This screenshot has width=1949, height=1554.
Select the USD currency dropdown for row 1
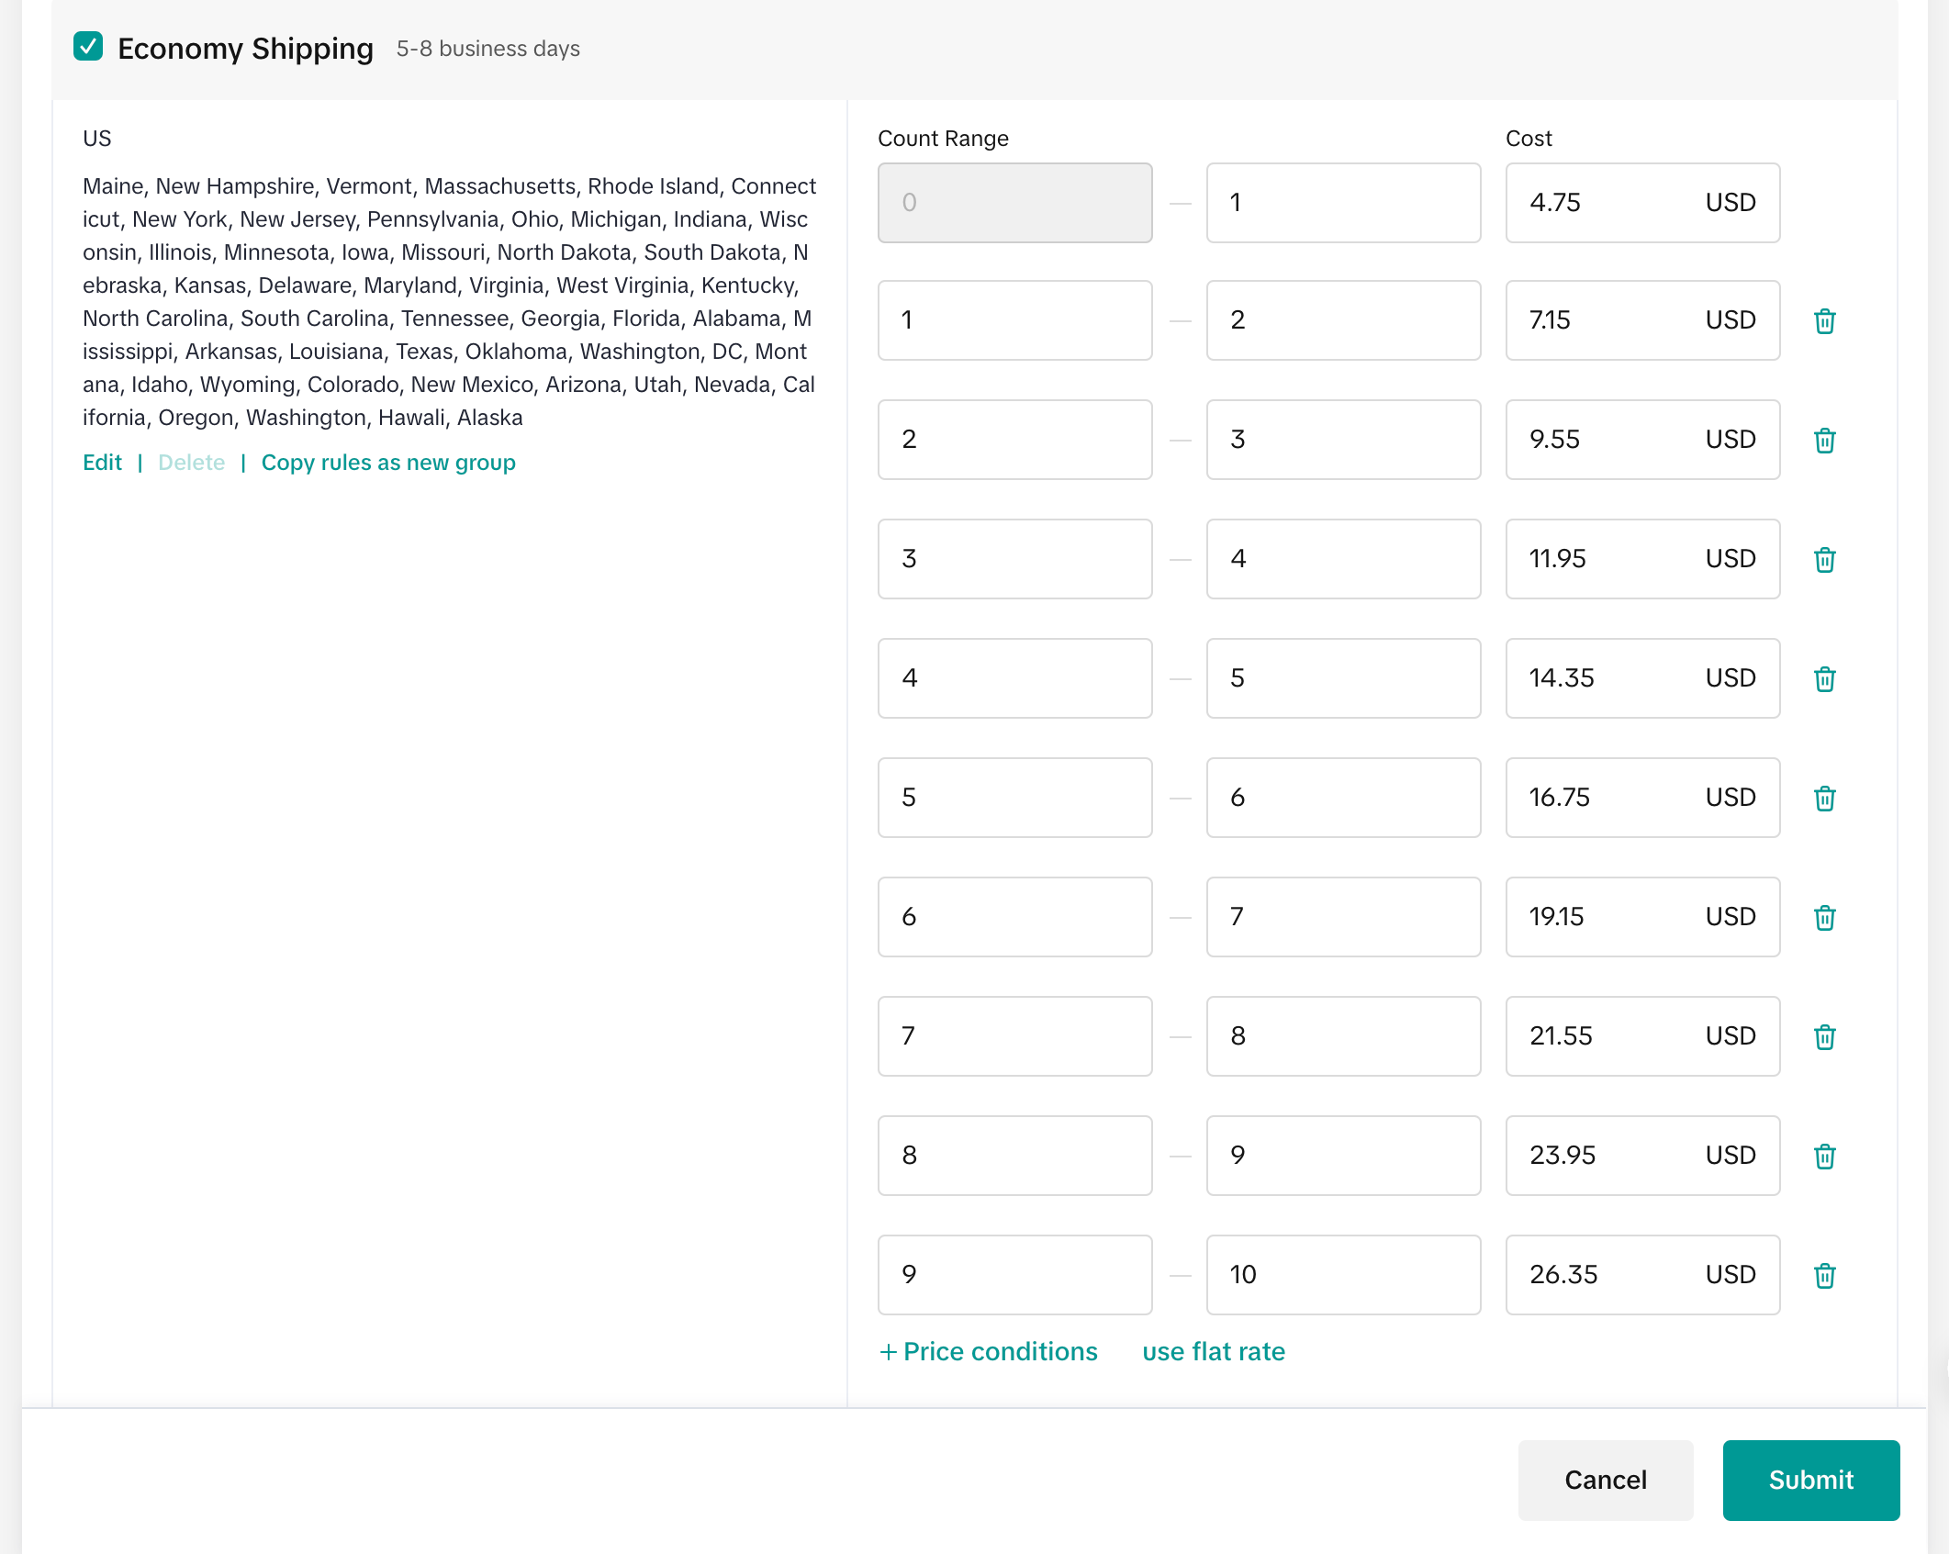(1729, 201)
